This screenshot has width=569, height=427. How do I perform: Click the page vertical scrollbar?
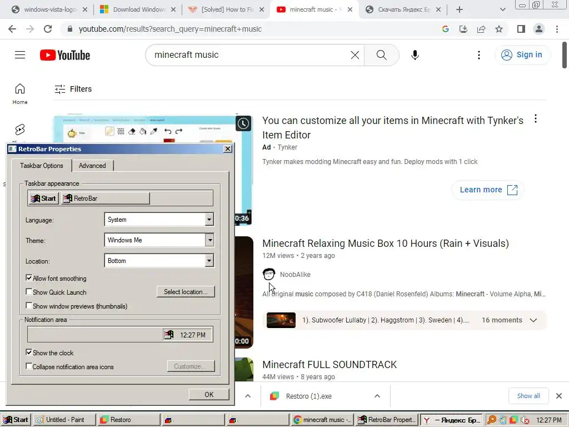pos(565,55)
